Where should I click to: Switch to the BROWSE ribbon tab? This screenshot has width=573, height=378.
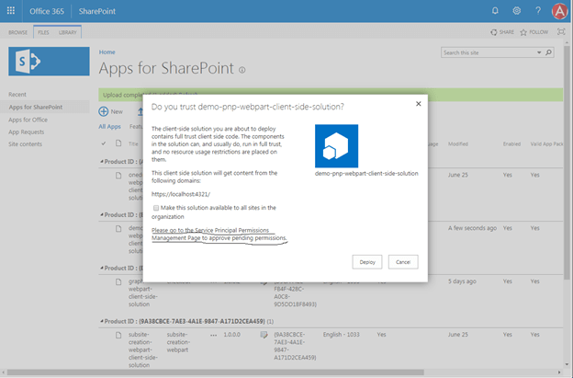18,32
